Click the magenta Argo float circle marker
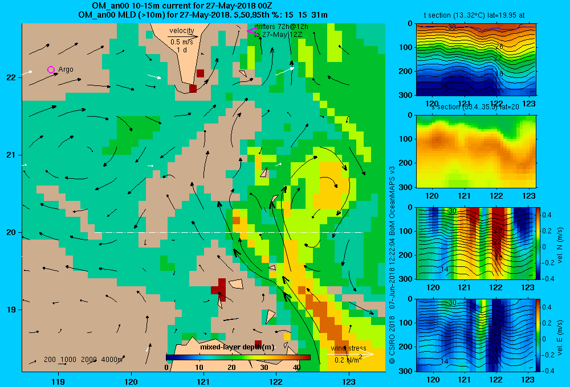Image resolution: width=570 pixels, height=387 pixels. click(x=51, y=69)
